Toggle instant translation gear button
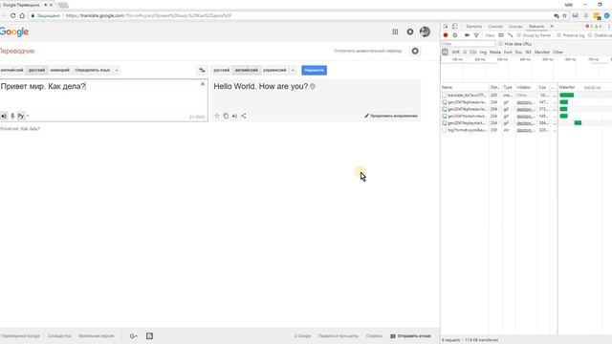Viewport: 612px width, 344px height. point(415,51)
